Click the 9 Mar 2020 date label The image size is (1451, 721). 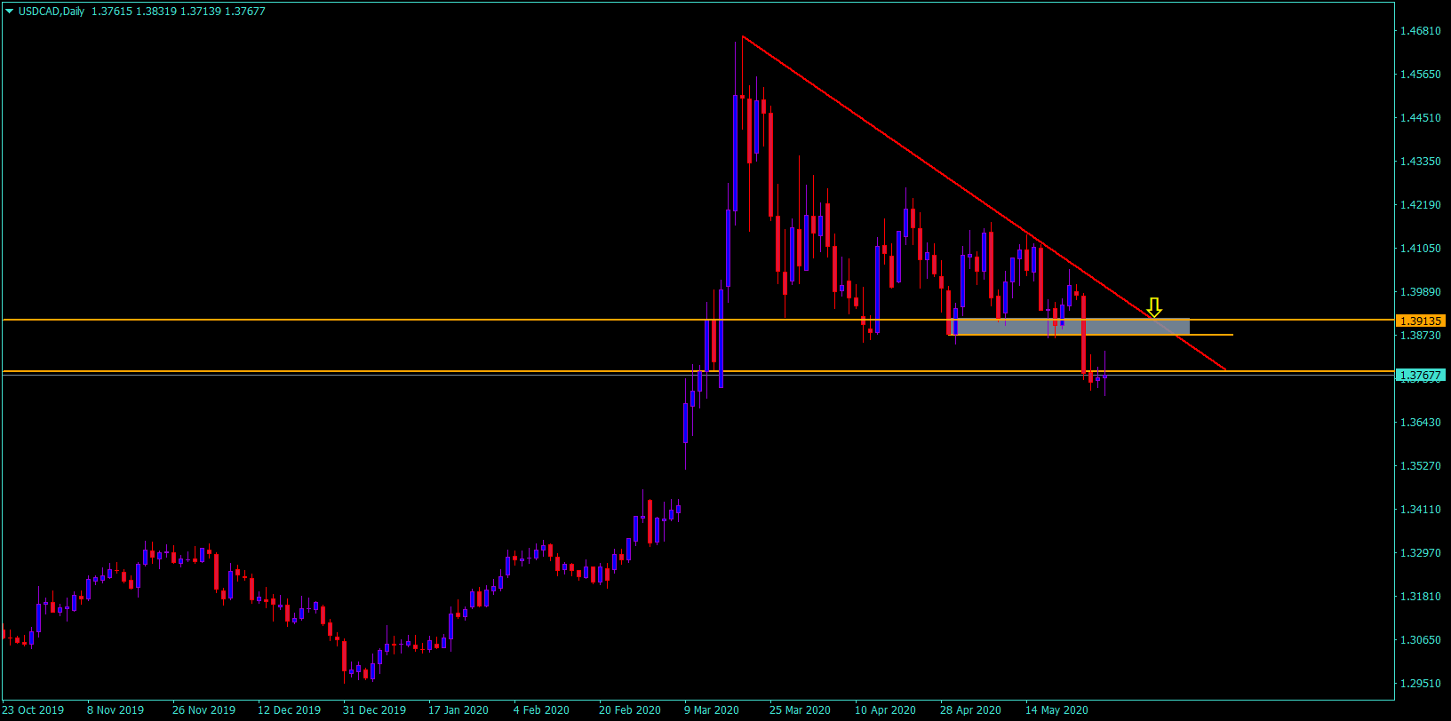pyautogui.click(x=712, y=709)
